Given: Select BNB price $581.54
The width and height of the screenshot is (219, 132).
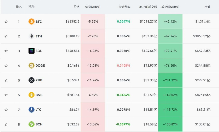Looking at the screenshot, I should (73, 95).
